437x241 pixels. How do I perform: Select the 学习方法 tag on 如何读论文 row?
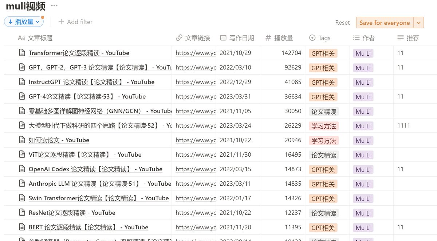coord(323,140)
